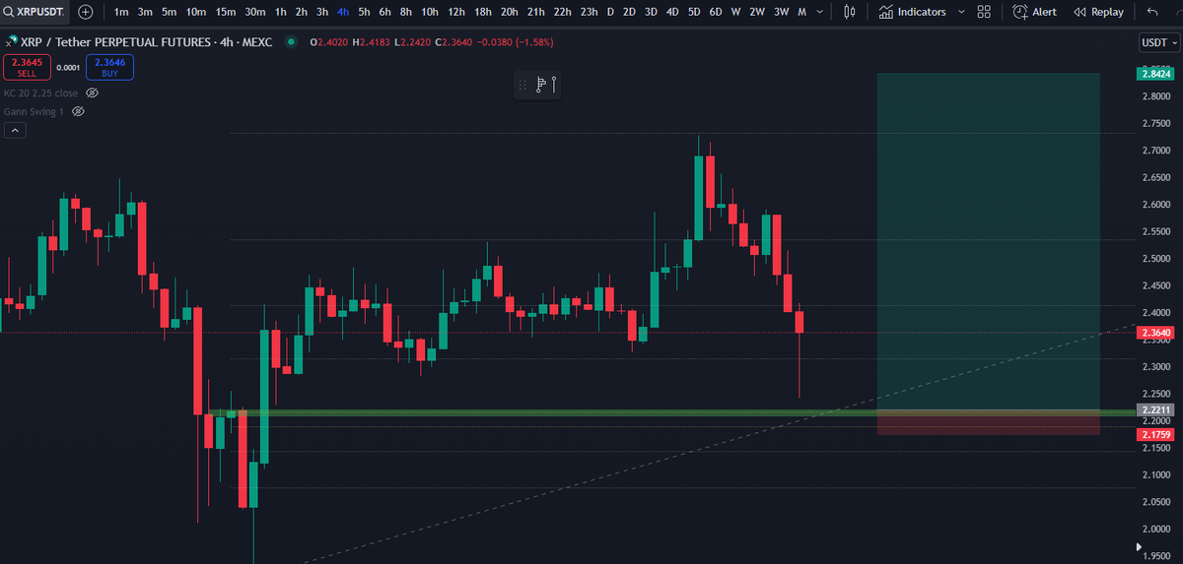
Task: Open the Indicators dialog
Action: click(913, 12)
